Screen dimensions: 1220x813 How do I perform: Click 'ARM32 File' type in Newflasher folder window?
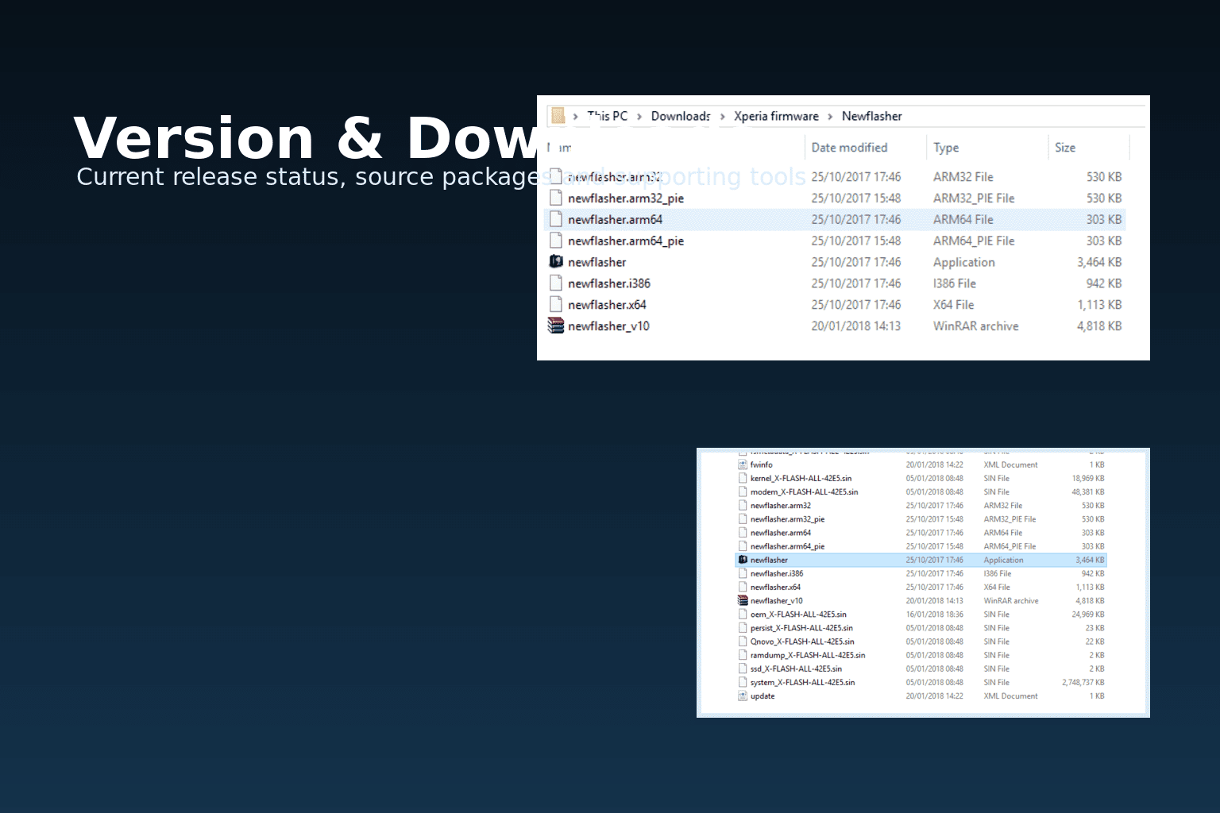click(963, 177)
